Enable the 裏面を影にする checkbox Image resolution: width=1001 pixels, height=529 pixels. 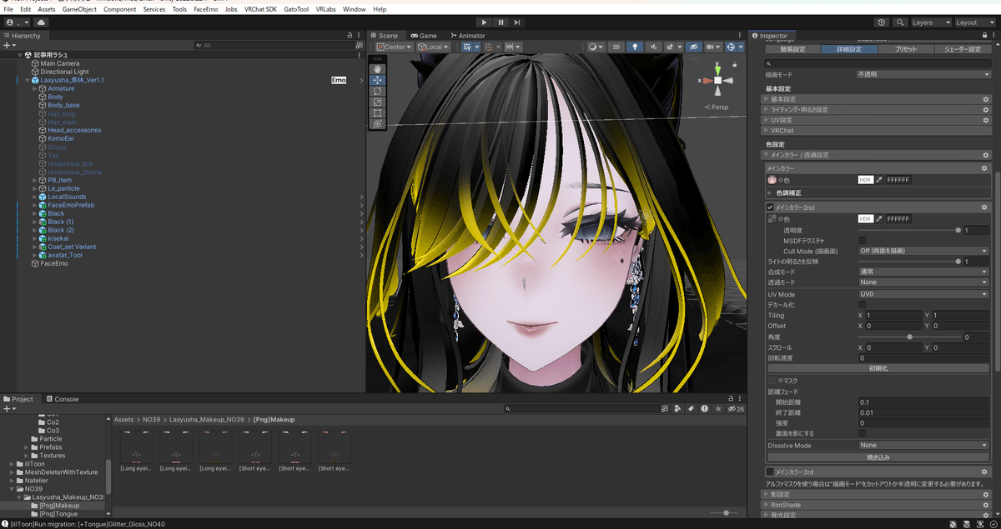tap(862, 433)
